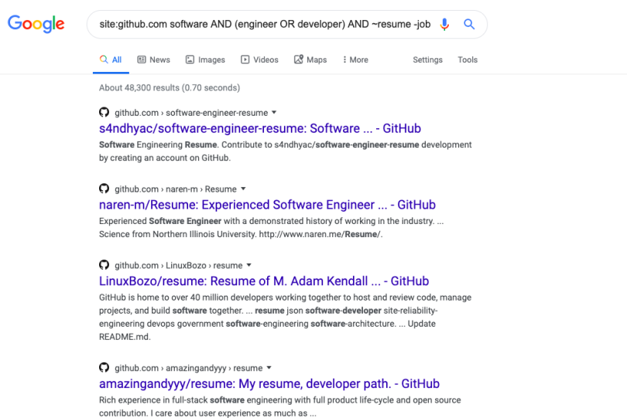Select the All results tab
Image resolution: width=627 pixels, height=418 pixels.
click(x=111, y=60)
